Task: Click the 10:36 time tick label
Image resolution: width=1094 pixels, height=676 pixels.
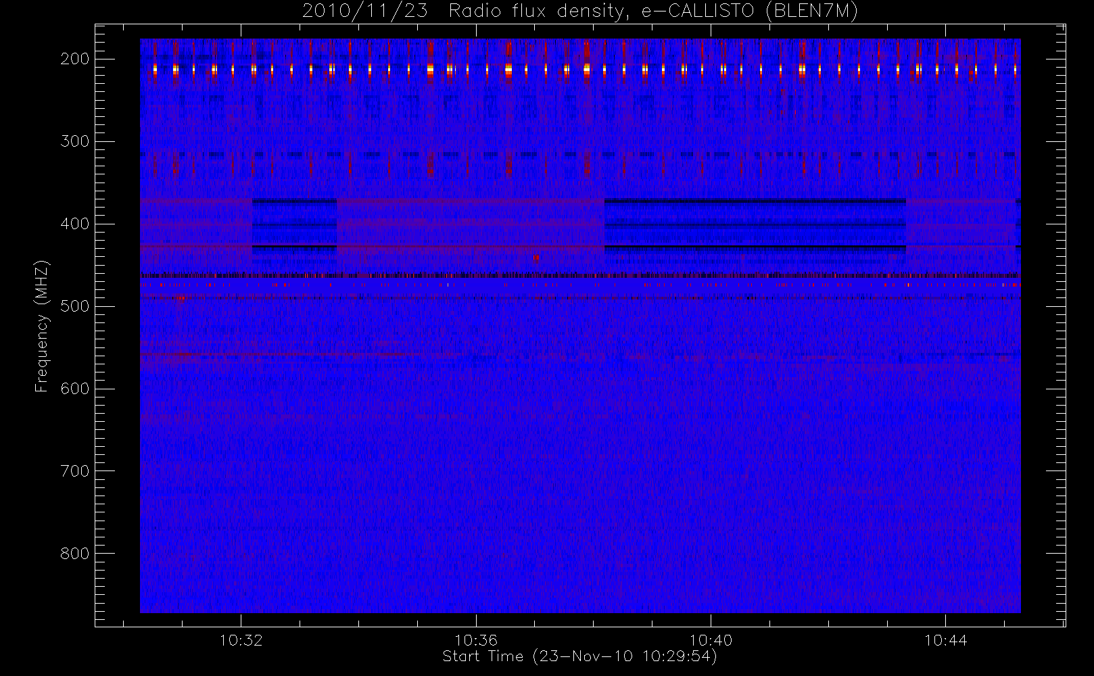Action: 476,640
